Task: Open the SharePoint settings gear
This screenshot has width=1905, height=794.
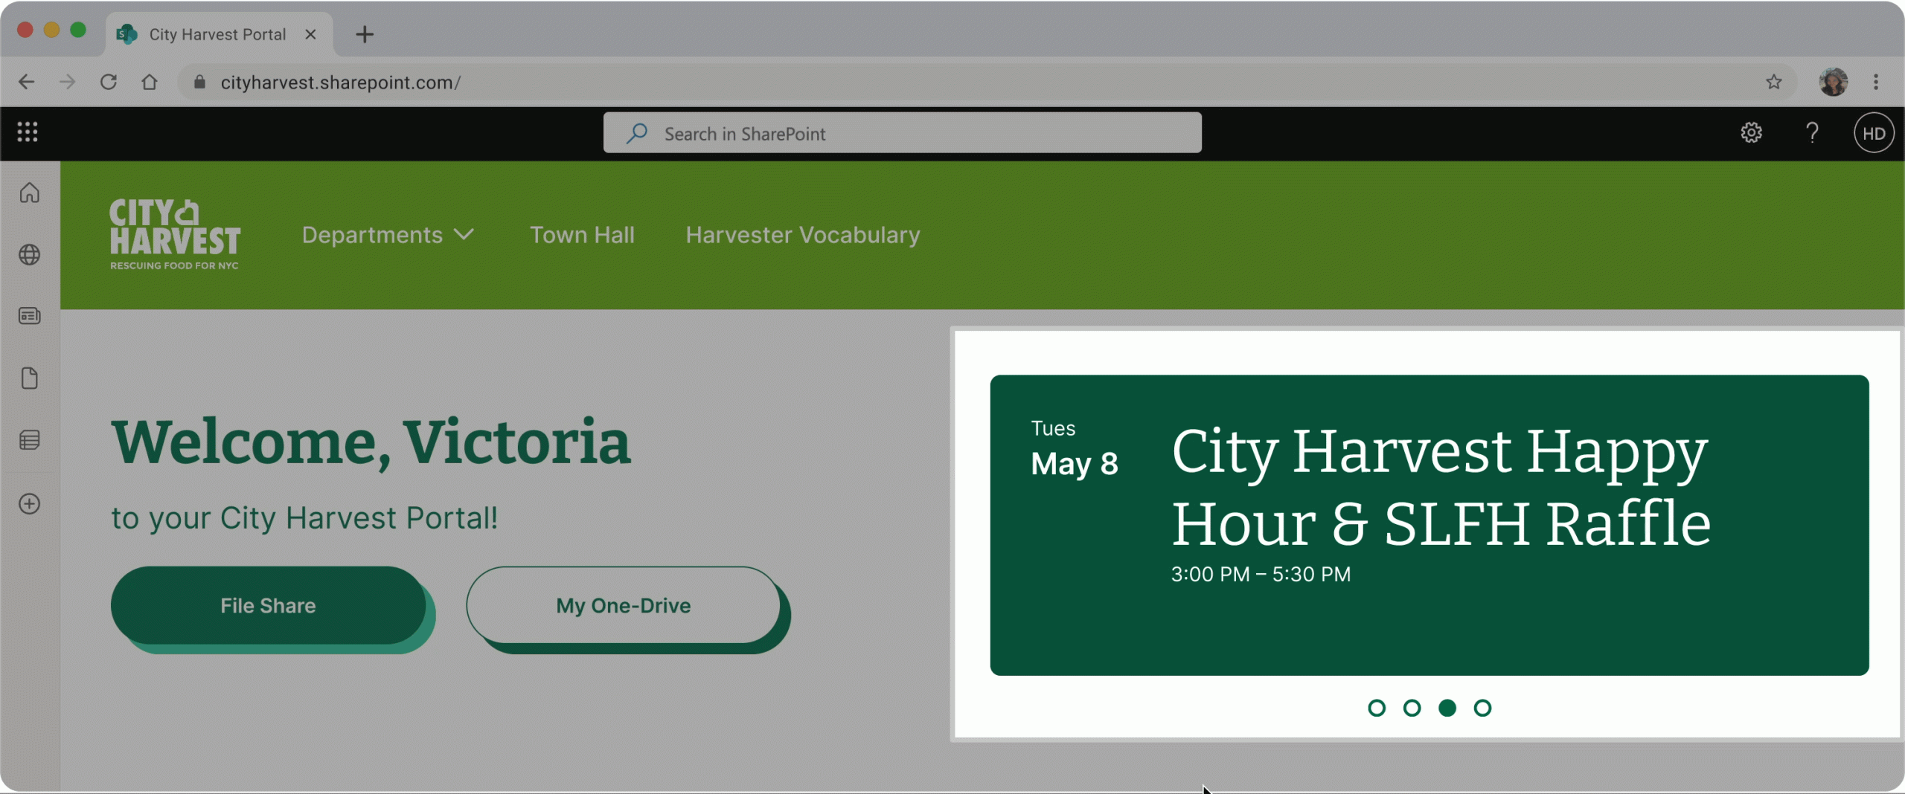Action: pyautogui.click(x=1751, y=132)
